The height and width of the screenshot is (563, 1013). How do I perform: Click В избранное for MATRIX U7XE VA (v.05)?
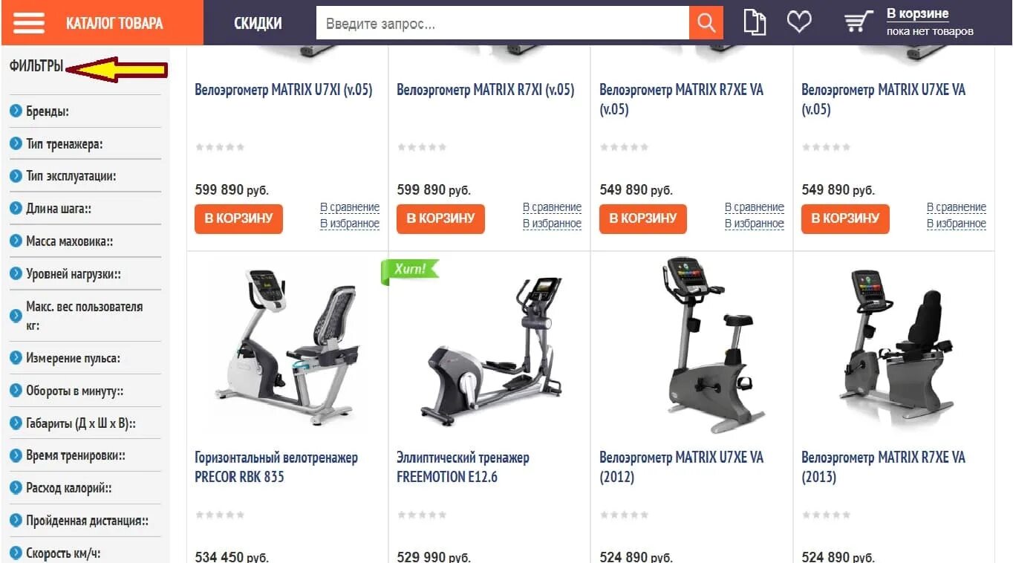(957, 224)
